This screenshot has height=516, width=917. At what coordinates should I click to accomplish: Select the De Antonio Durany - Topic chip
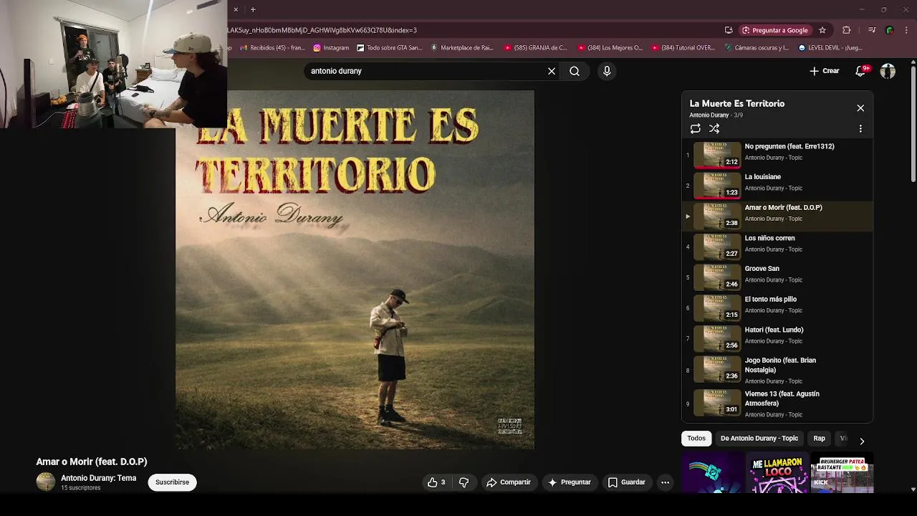[x=759, y=439]
